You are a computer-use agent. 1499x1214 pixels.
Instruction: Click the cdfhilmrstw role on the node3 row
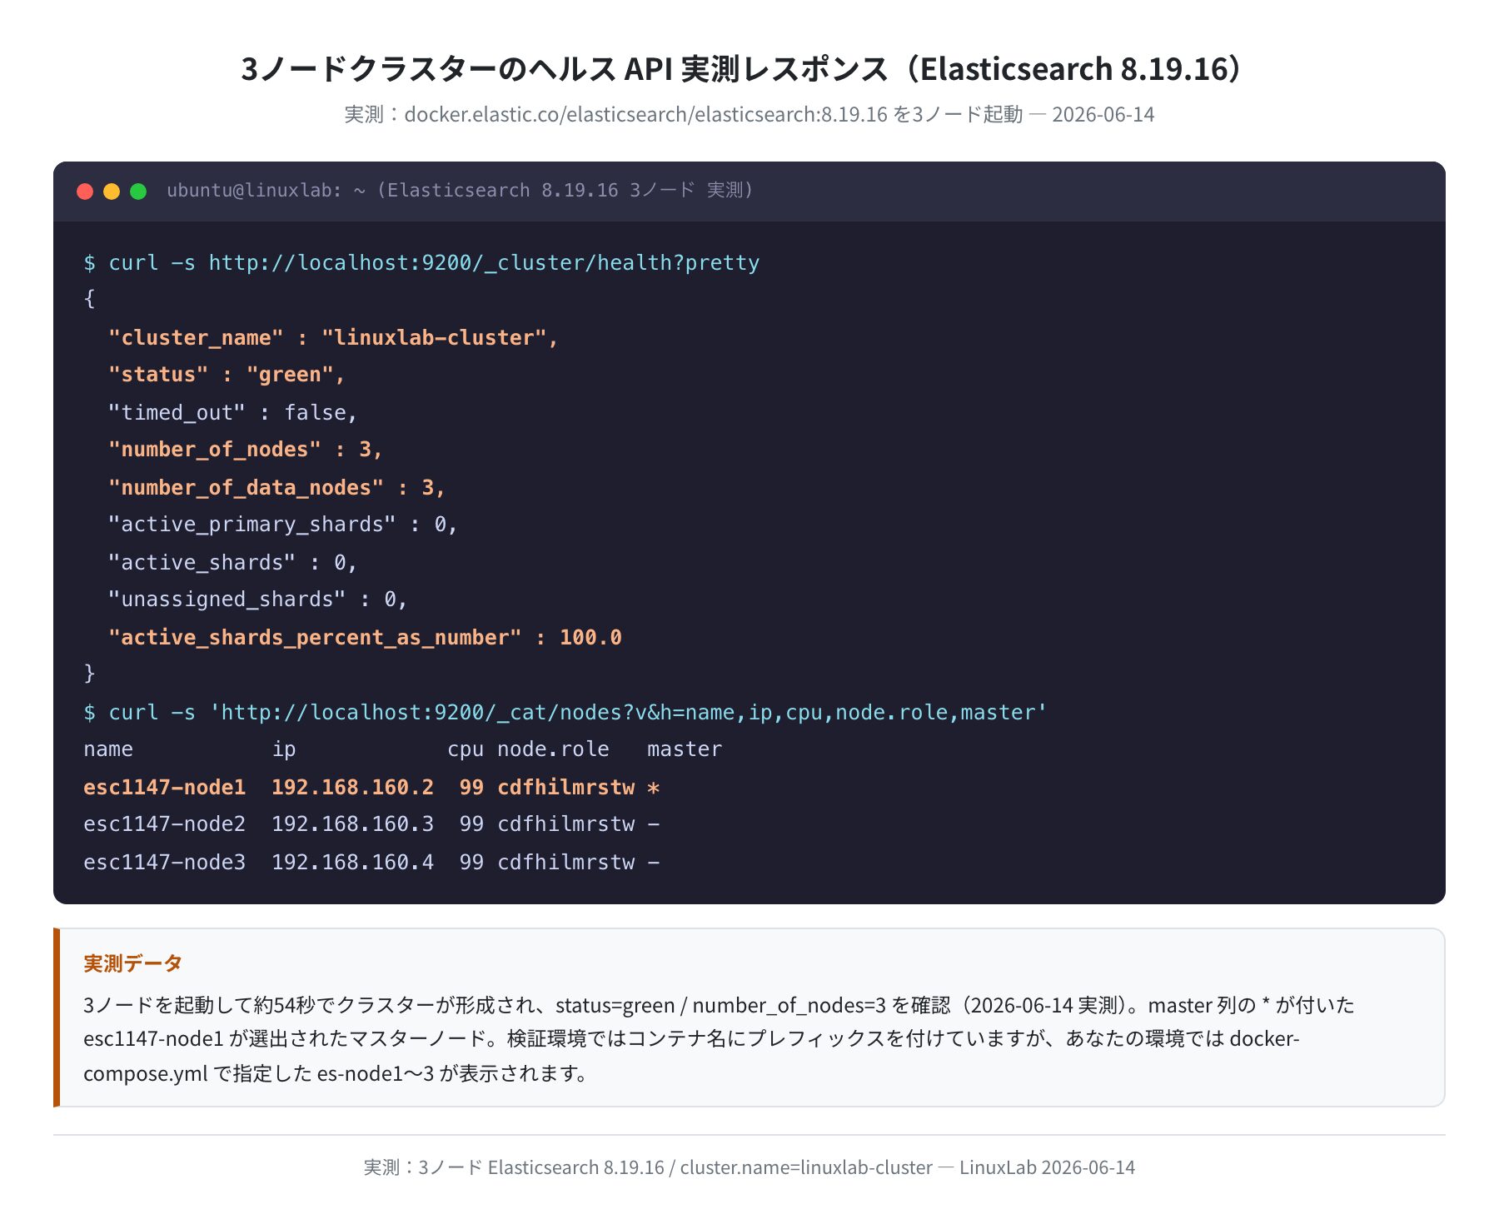pos(566,863)
